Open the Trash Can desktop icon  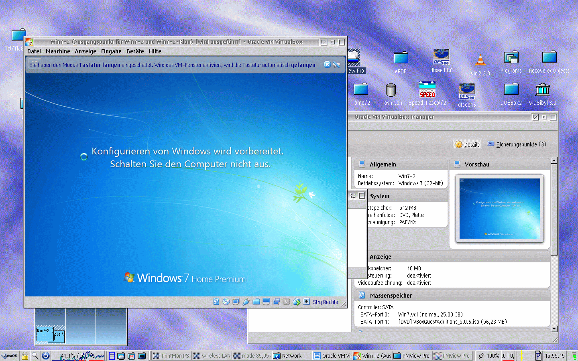pyautogui.click(x=391, y=94)
